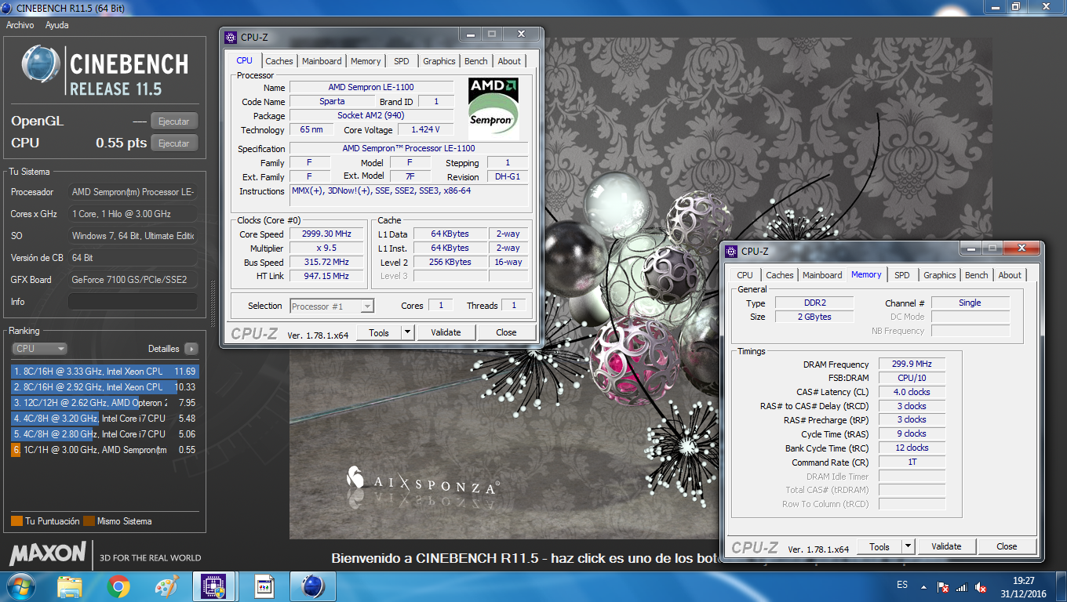Select Caches tab in Memory window
Viewport: 1067px width, 602px height.
point(779,275)
